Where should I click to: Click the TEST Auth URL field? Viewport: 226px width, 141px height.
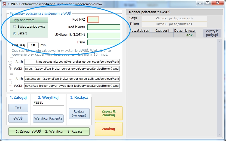72,79
